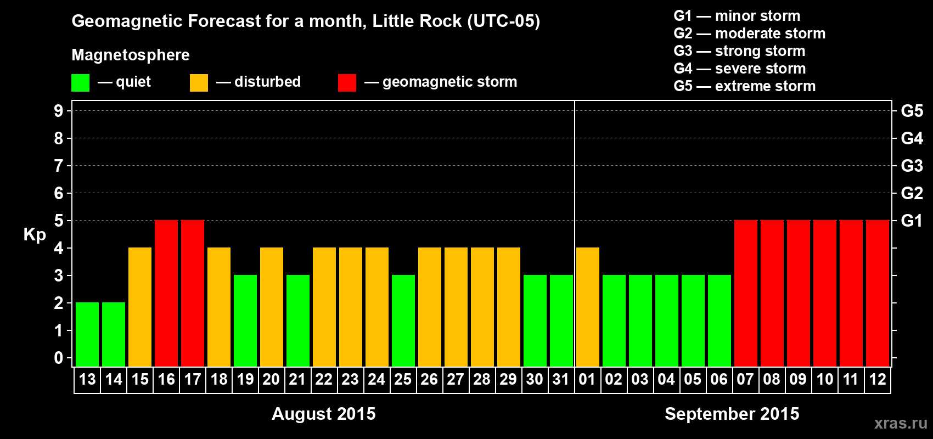Image resolution: width=933 pixels, height=439 pixels.
Task: Select the green bar for September 04
Action: 667,320
